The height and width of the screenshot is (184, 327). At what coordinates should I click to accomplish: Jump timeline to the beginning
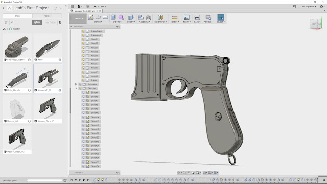click(72, 180)
